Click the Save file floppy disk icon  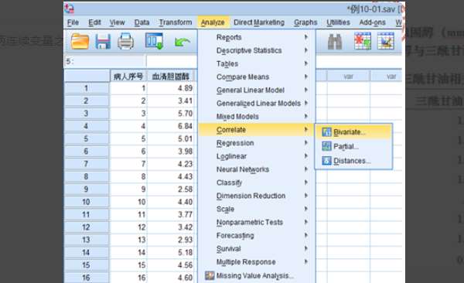pos(103,42)
